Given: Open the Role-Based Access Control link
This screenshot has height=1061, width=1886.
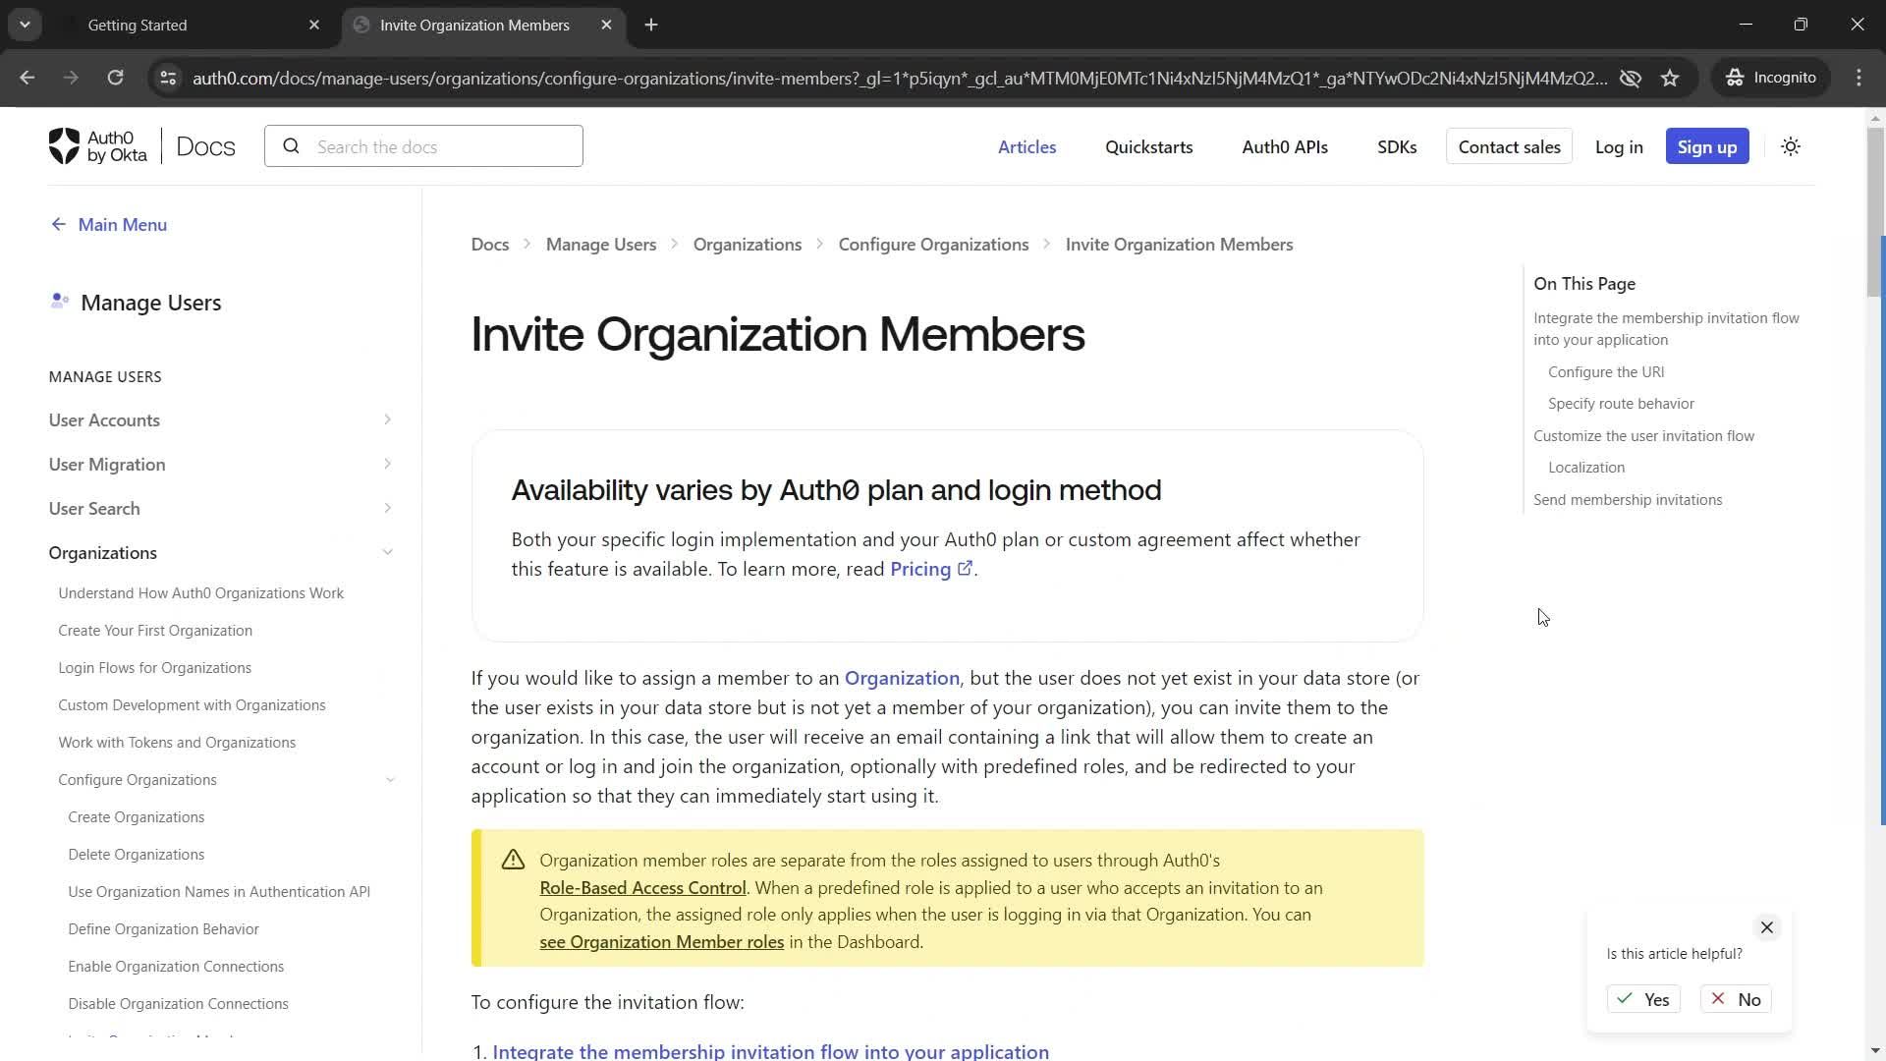Looking at the screenshot, I should 642,888.
